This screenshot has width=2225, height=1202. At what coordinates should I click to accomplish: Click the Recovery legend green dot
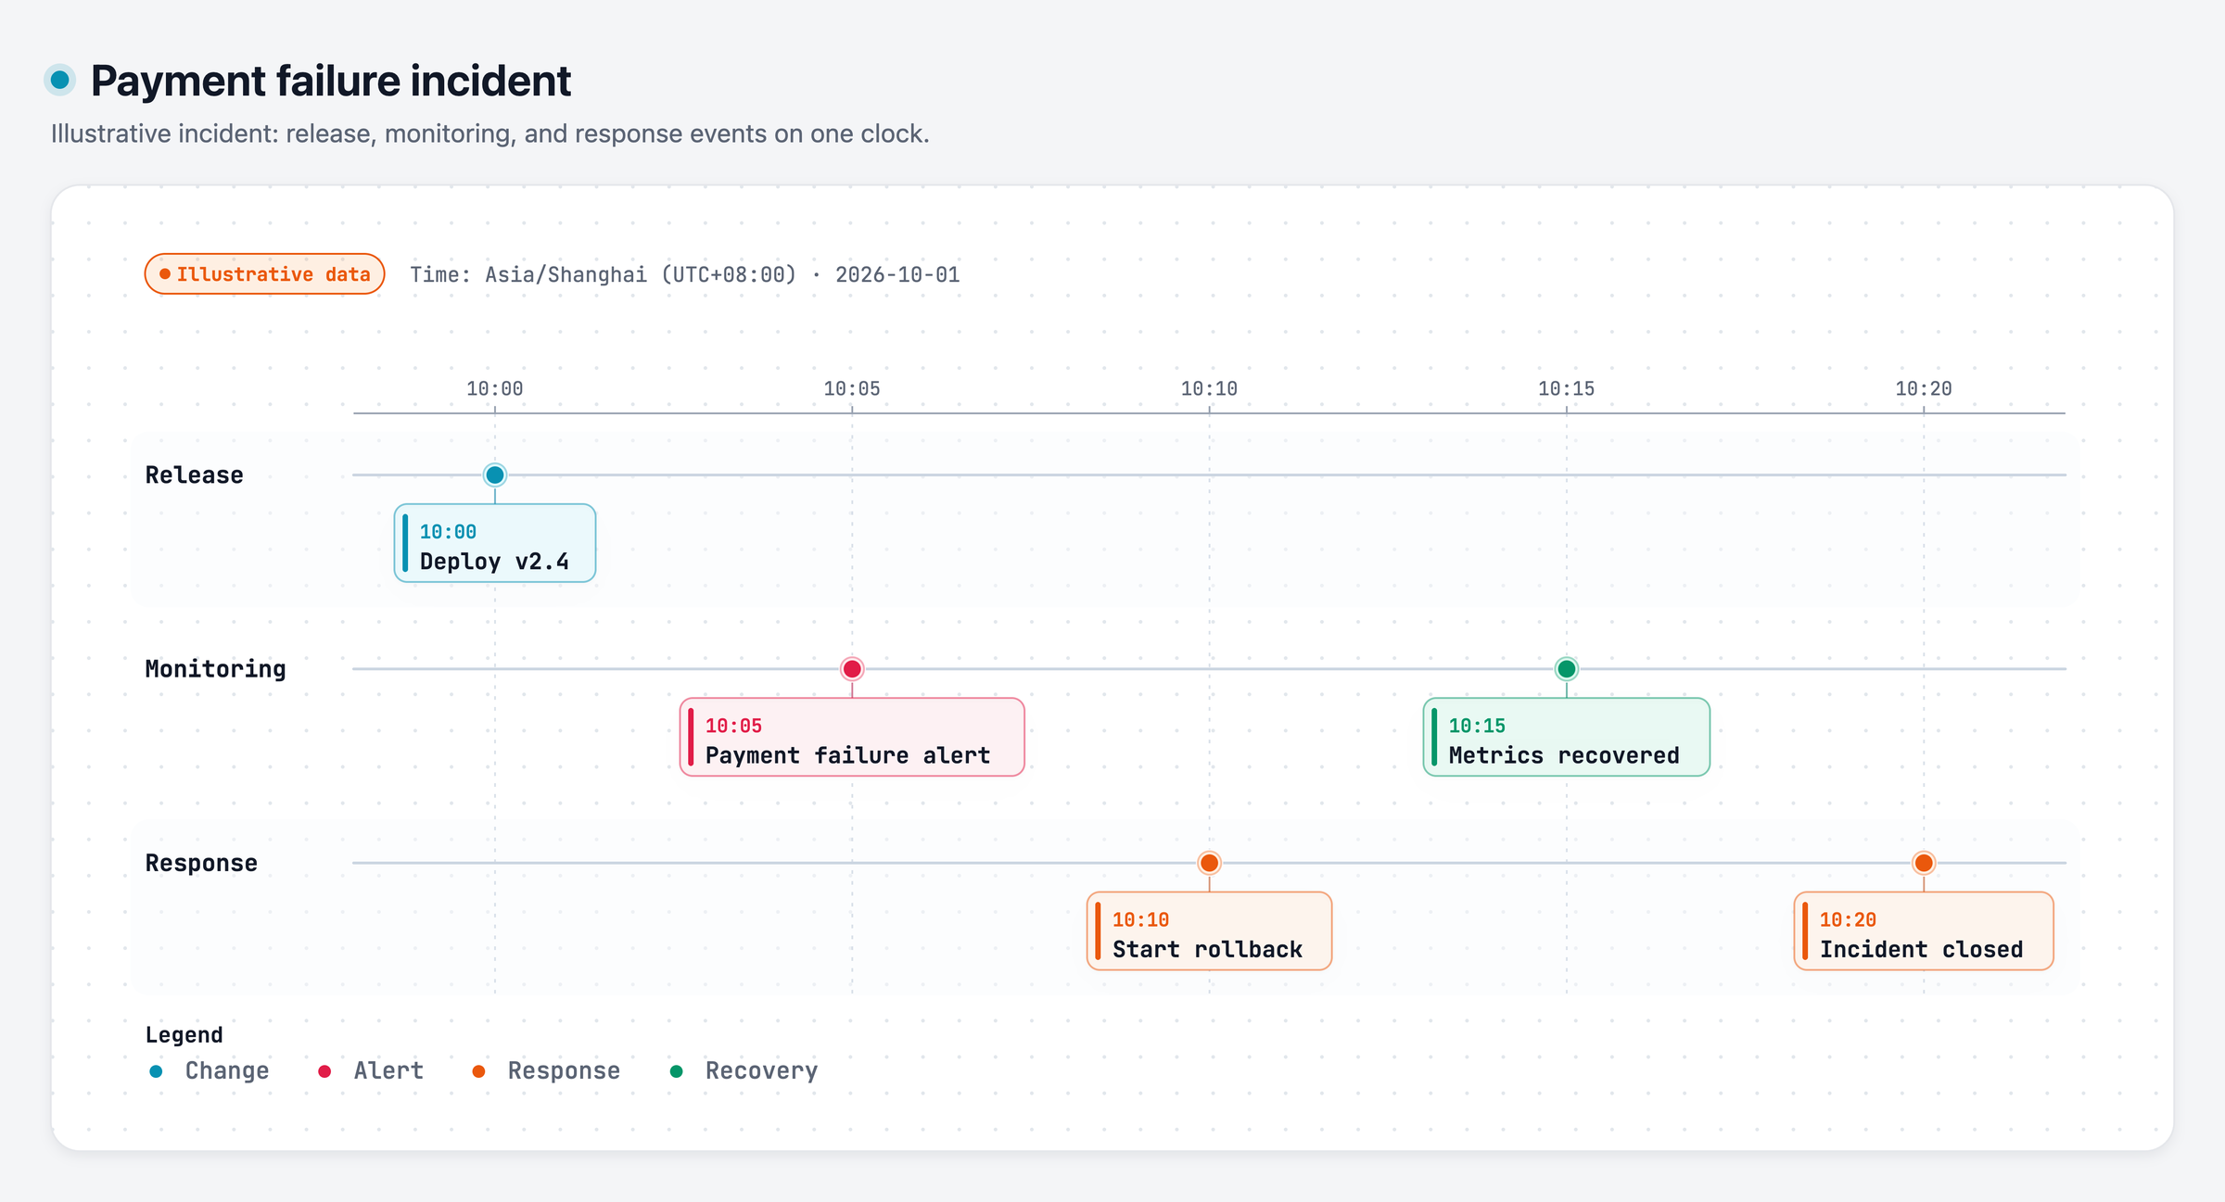[677, 1071]
